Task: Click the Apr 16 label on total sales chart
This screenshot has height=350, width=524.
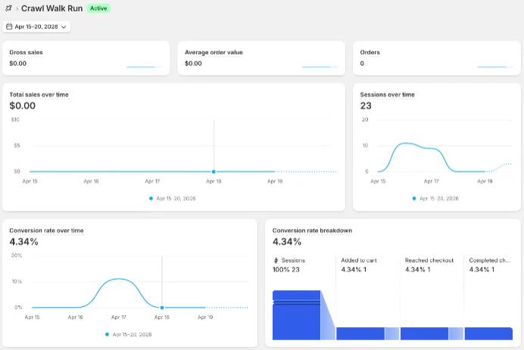Action: coord(91,181)
